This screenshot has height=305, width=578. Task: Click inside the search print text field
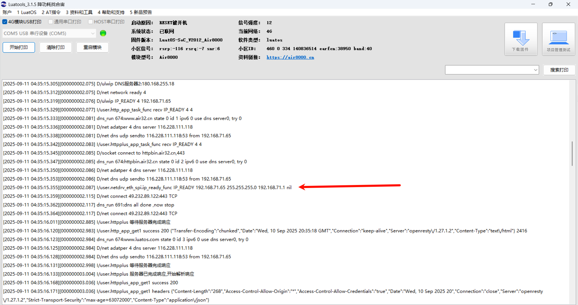pyautogui.click(x=489, y=70)
